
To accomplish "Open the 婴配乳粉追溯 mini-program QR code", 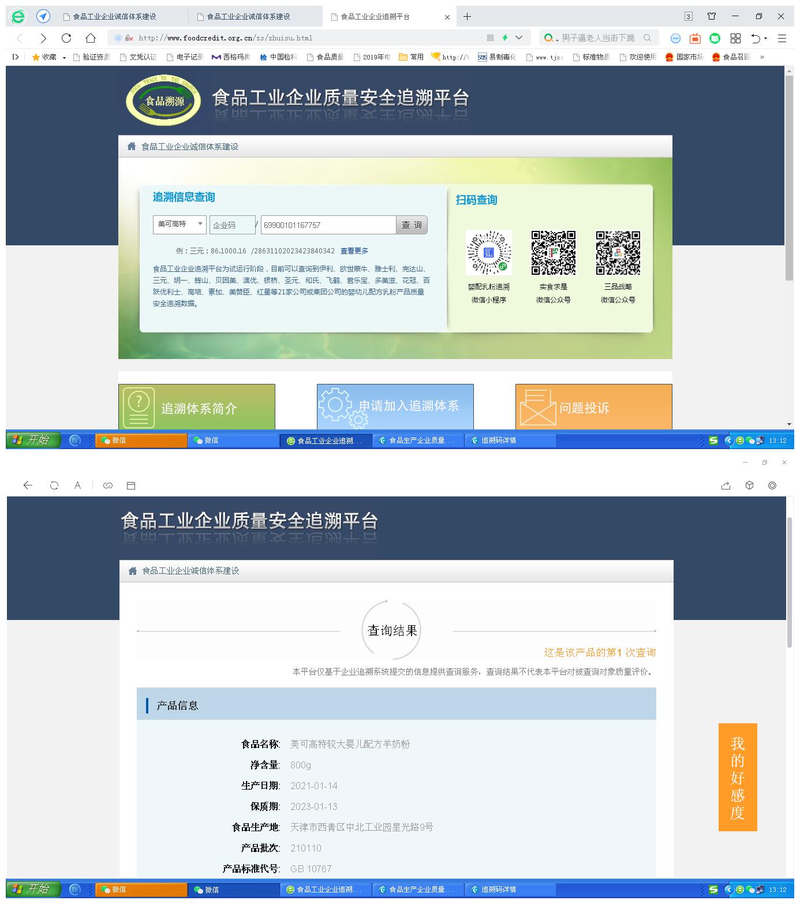I will [488, 254].
